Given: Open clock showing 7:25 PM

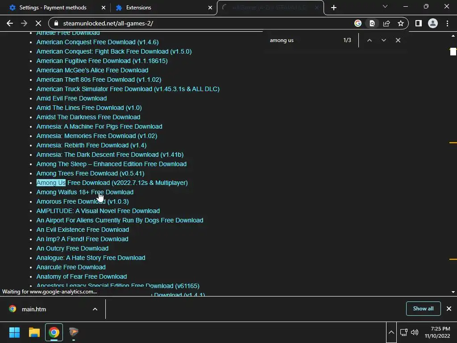Looking at the screenshot, I should 437,332.
